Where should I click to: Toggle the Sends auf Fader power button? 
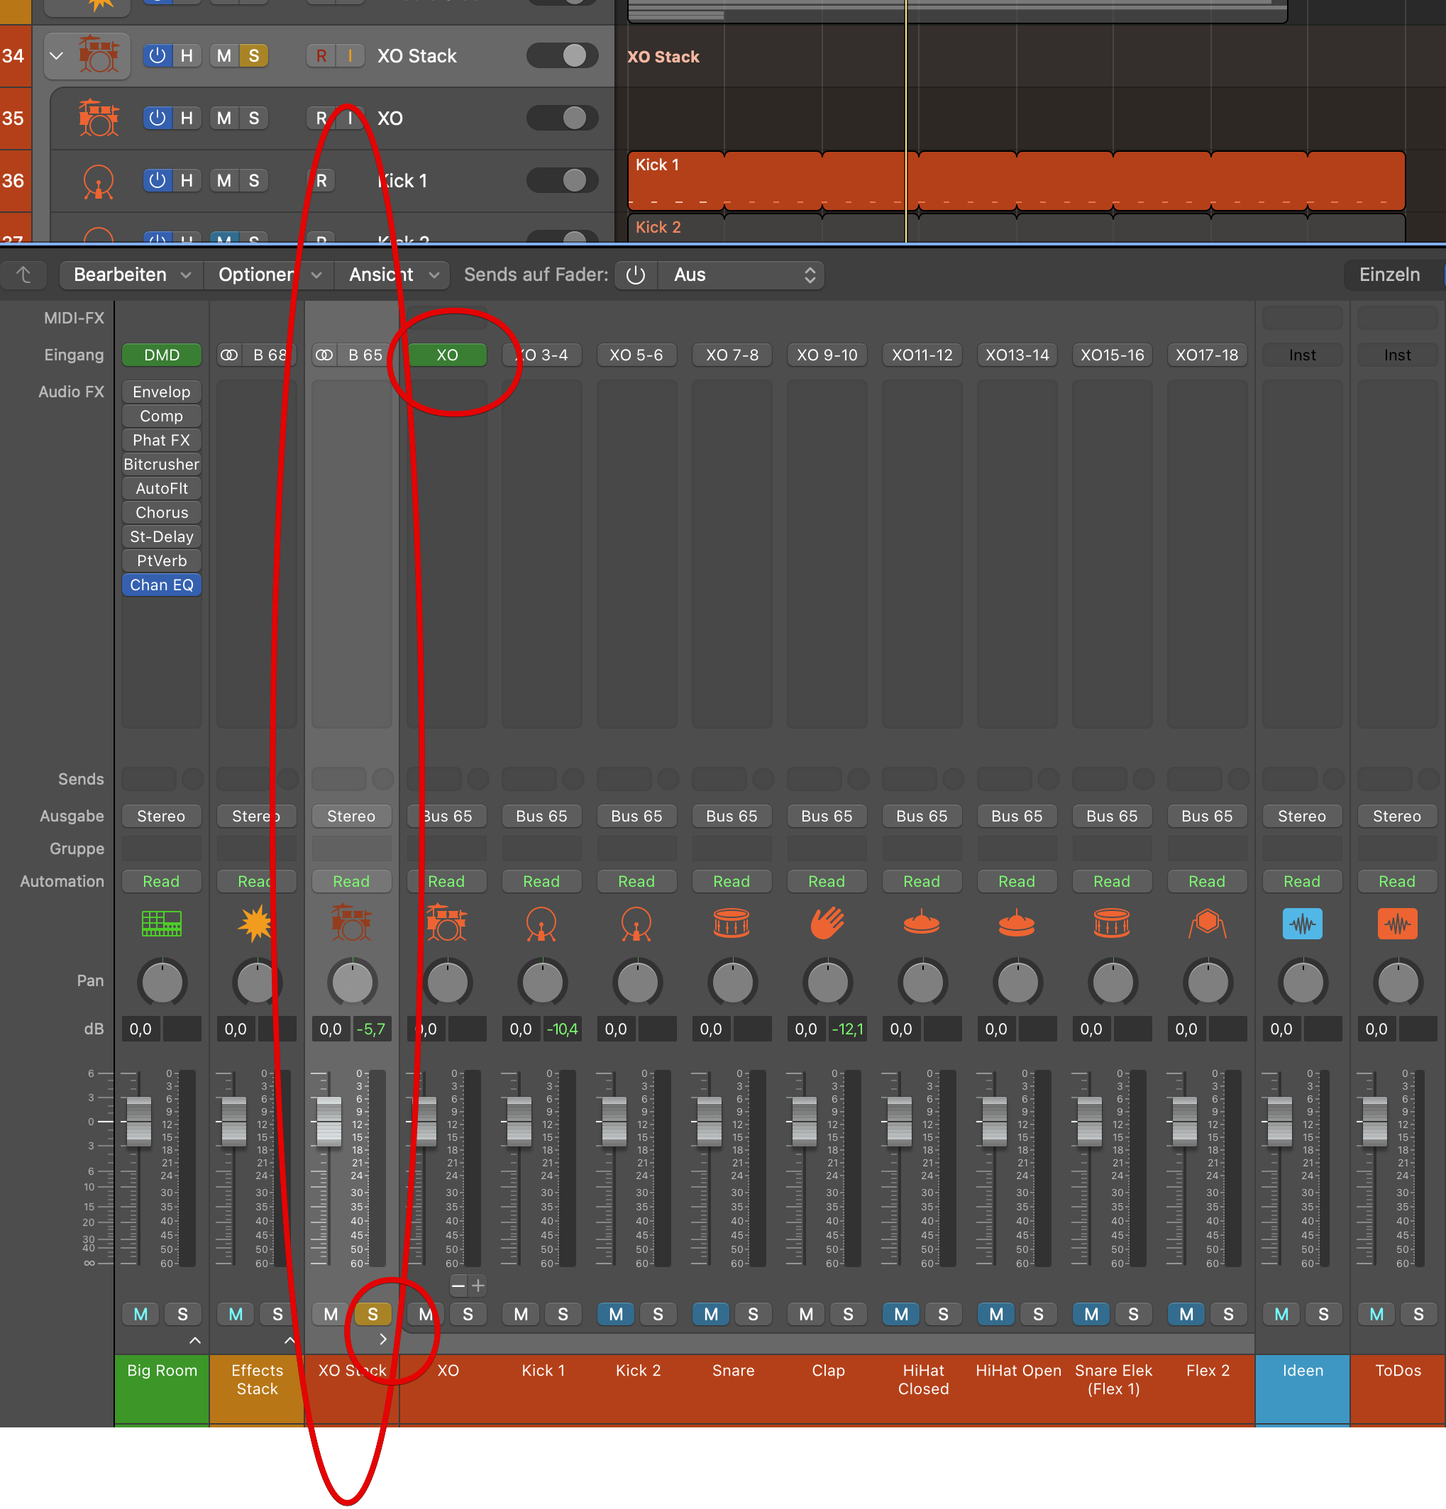pos(636,275)
